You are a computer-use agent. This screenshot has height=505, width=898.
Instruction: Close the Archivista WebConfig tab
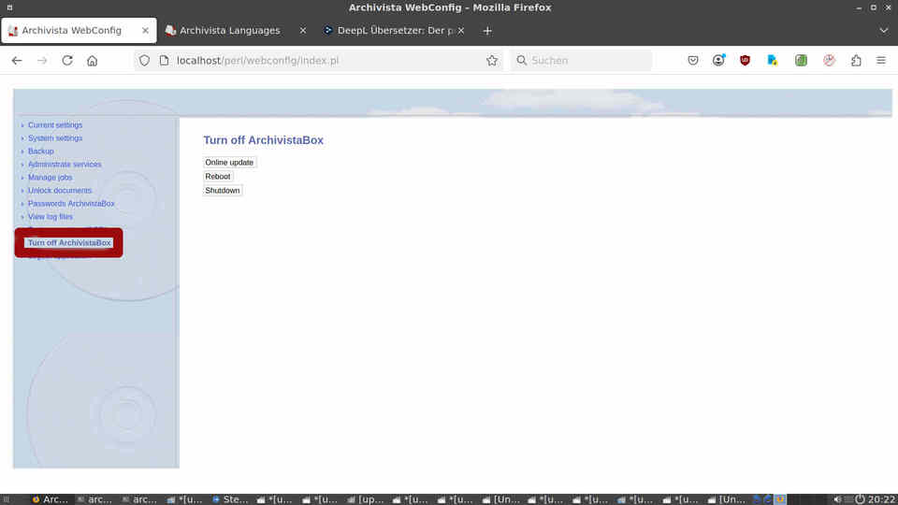point(146,31)
